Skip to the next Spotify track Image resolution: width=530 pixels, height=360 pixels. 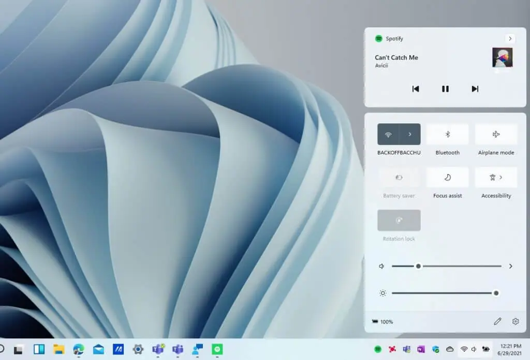pyautogui.click(x=475, y=89)
